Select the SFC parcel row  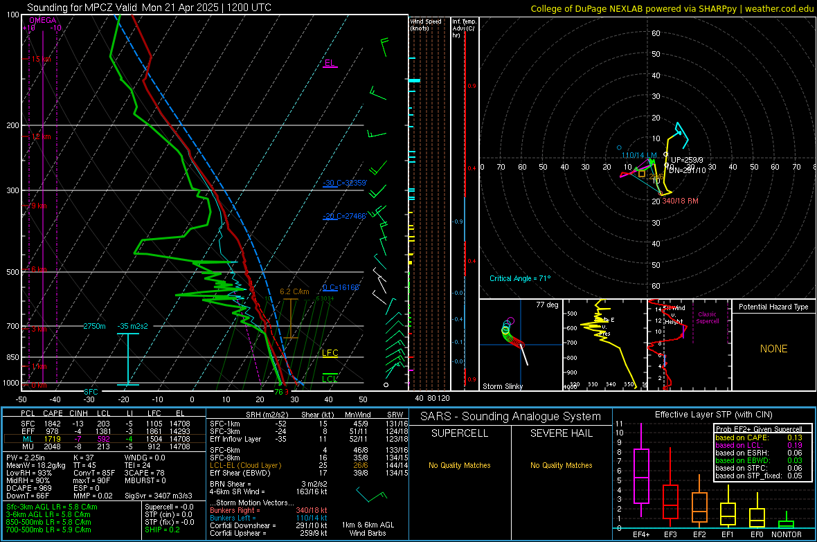104,424
